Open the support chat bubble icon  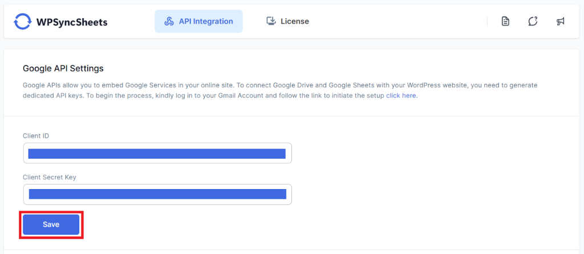click(533, 22)
